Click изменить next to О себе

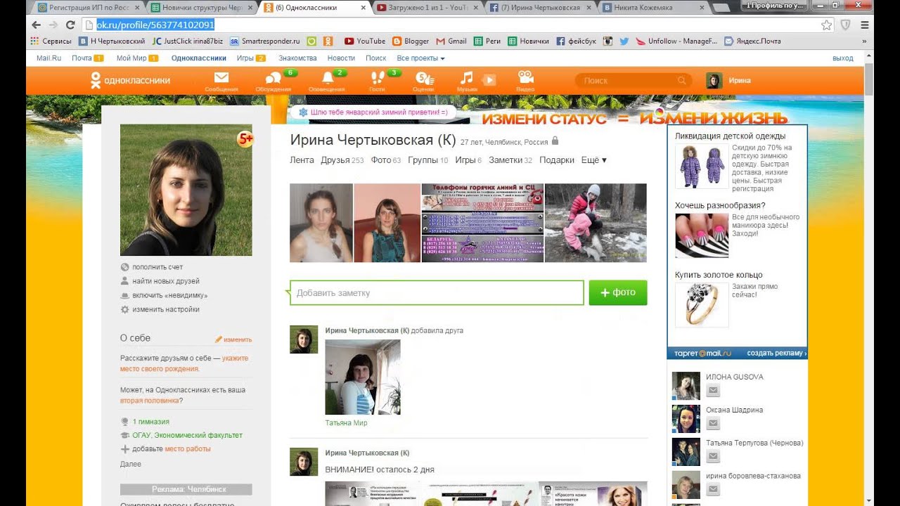[x=233, y=339]
